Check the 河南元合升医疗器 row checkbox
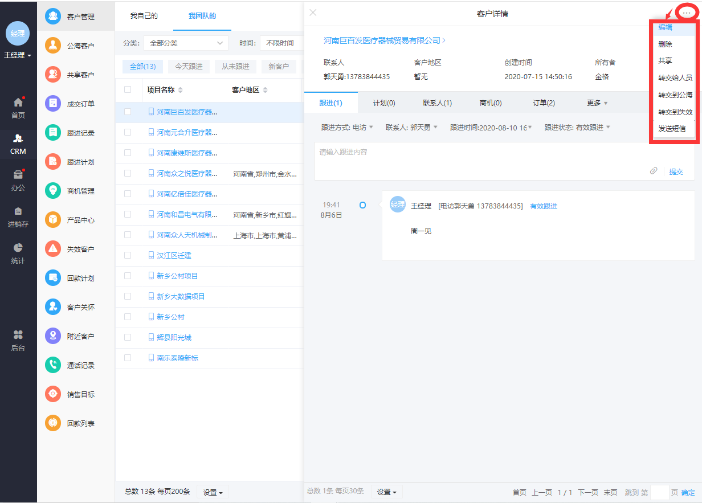This screenshot has width=702, height=503. (x=128, y=132)
